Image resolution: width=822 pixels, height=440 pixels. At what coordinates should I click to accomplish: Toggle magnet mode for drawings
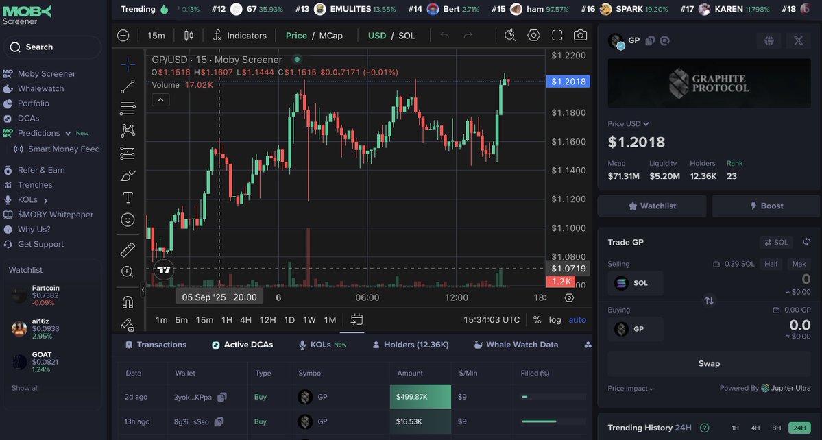[x=128, y=302]
